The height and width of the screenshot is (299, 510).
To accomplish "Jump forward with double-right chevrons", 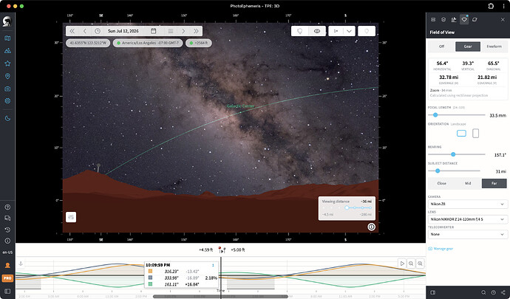I will (x=196, y=31).
